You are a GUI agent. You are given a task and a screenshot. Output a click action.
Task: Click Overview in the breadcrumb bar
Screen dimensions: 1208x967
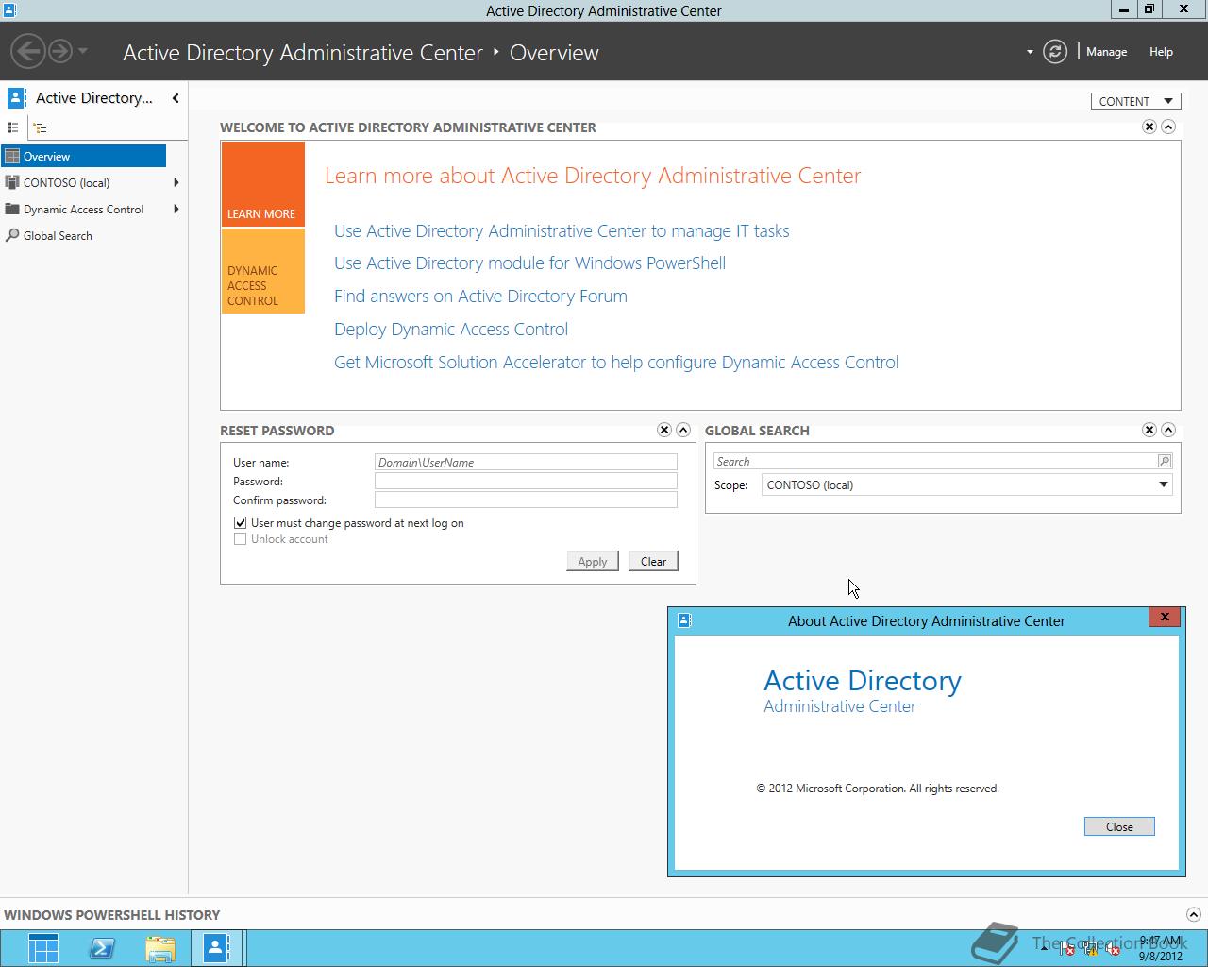(x=554, y=53)
